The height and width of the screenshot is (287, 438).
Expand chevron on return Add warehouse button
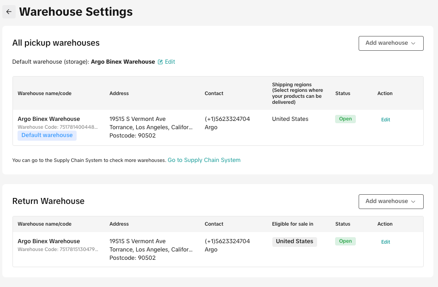(413, 202)
